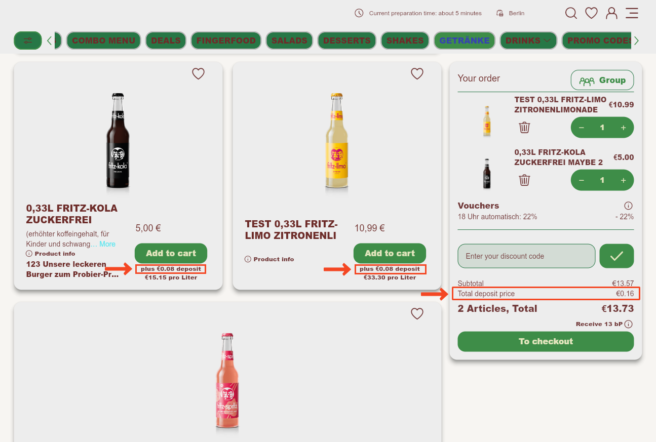Image resolution: width=656 pixels, height=442 pixels.
Task: Favorite the Fritz-Limo Zitronenli product
Action: 417,74
